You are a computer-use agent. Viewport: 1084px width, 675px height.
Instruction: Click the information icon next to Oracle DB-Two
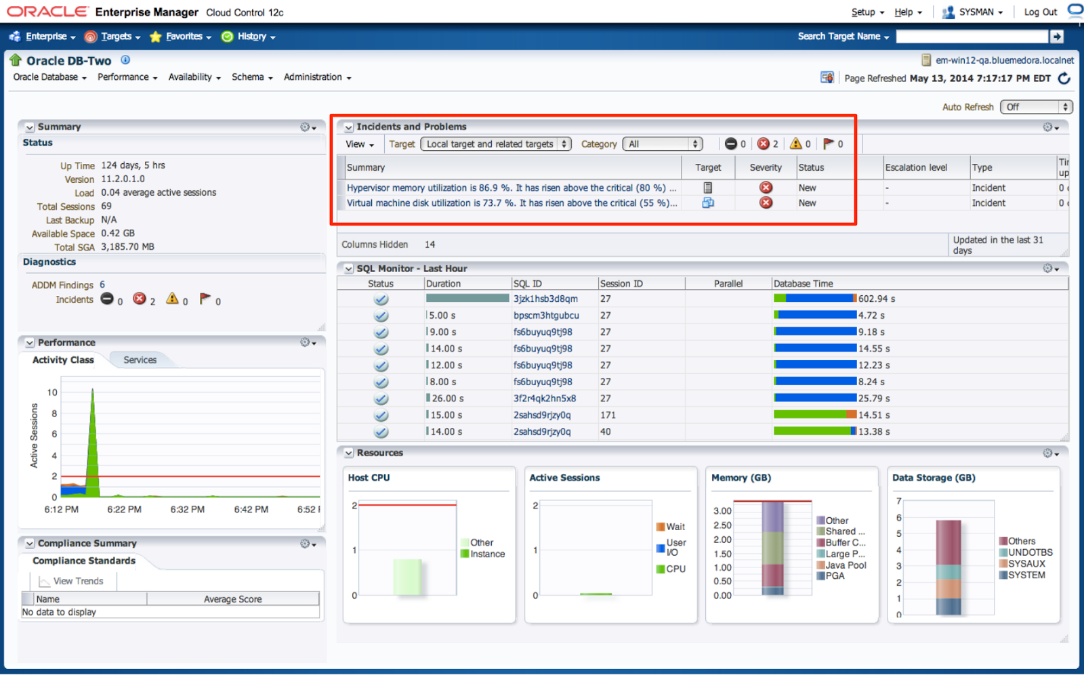(125, 60)
